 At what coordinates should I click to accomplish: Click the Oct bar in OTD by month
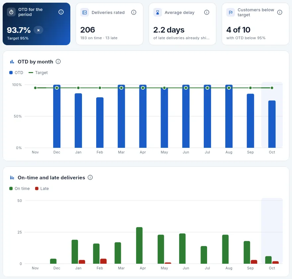coord(272,124)
